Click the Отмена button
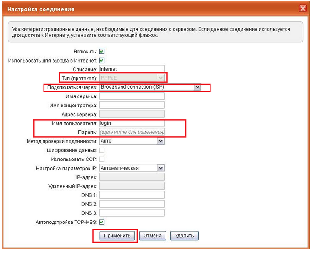This screenshot has height=255, width=310. (x=153, y=235)
